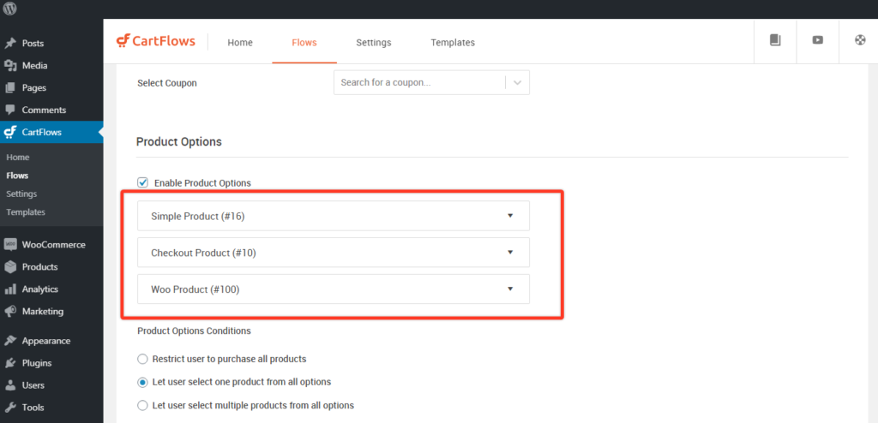Click the Checkout Product (#10) label
878x423 pixels.
(x=203, y=253)
